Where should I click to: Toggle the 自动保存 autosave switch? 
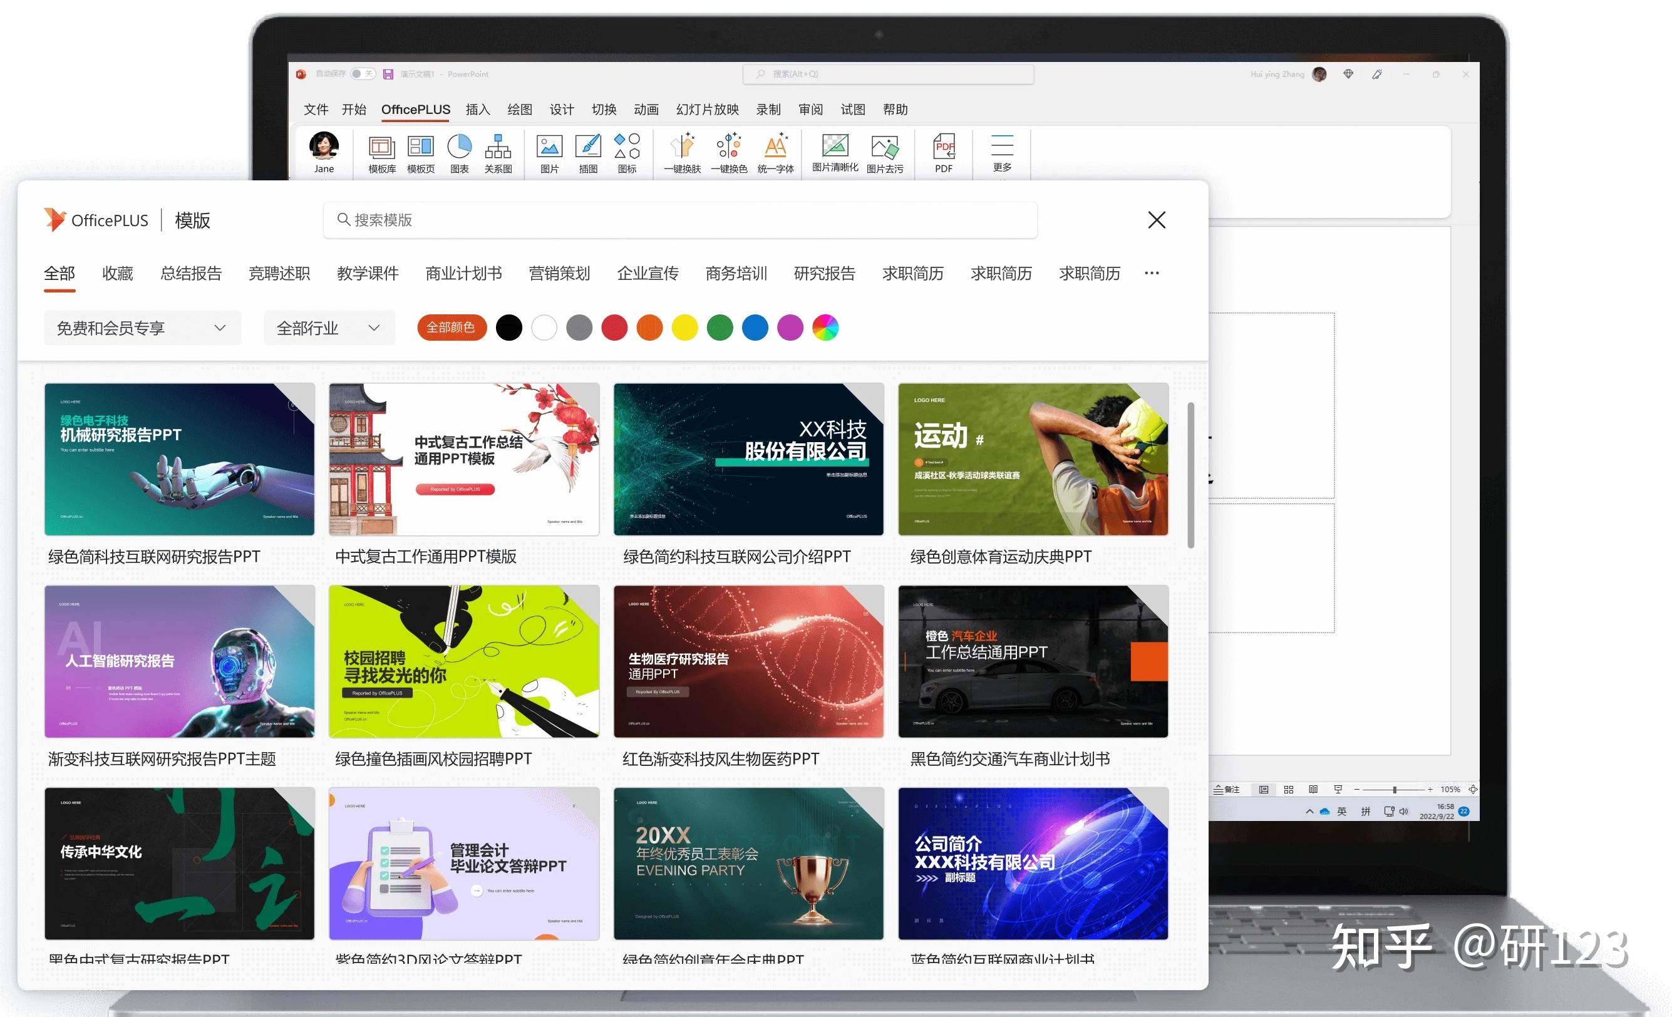point(363,74)
